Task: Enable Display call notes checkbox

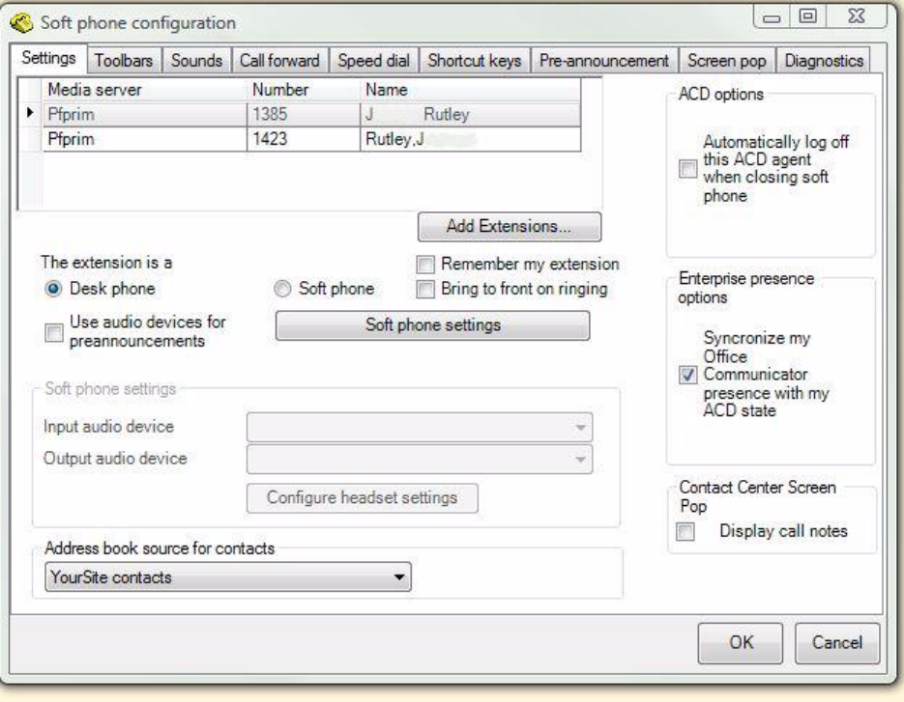Action: (x=685, y=531)
